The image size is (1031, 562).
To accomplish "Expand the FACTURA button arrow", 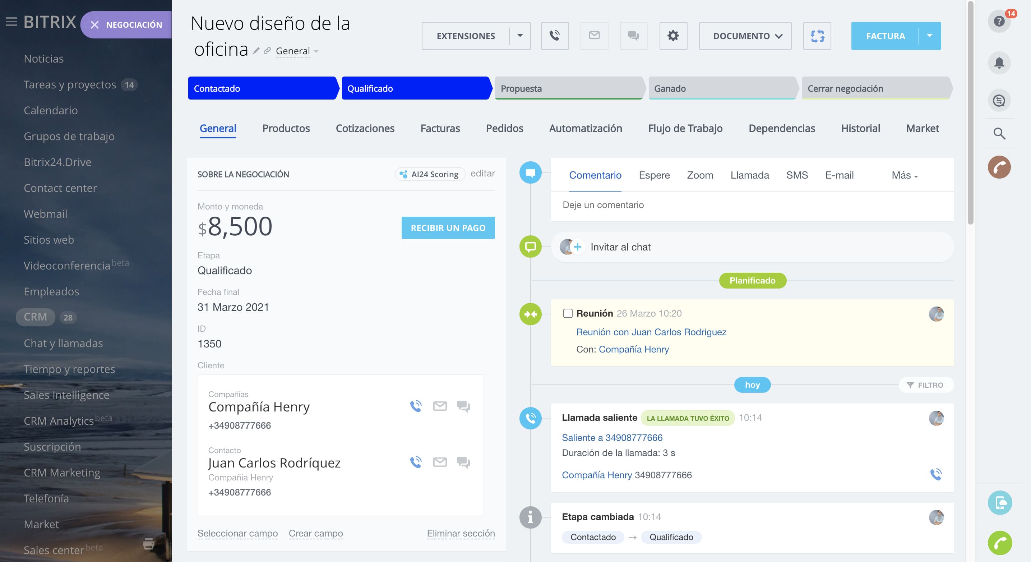I will 929,36.
